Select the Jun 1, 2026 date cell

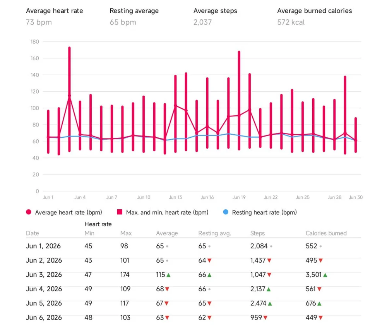click(x=43, y=246)
